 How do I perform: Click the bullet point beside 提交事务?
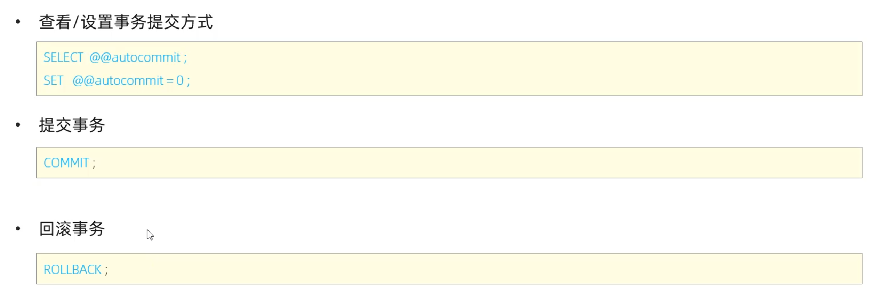pyautogui.click(x=18, y=125)
